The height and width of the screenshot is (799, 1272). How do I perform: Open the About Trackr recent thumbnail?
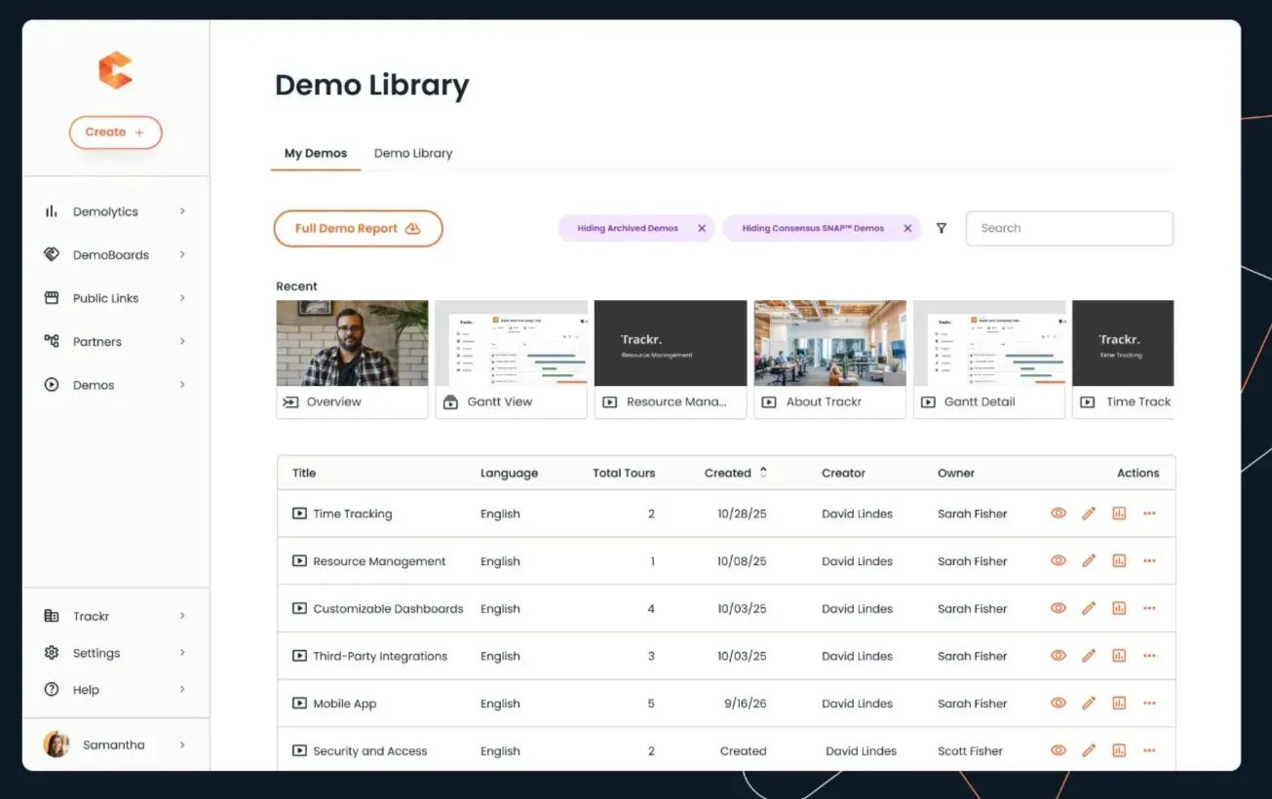point(829,360)
